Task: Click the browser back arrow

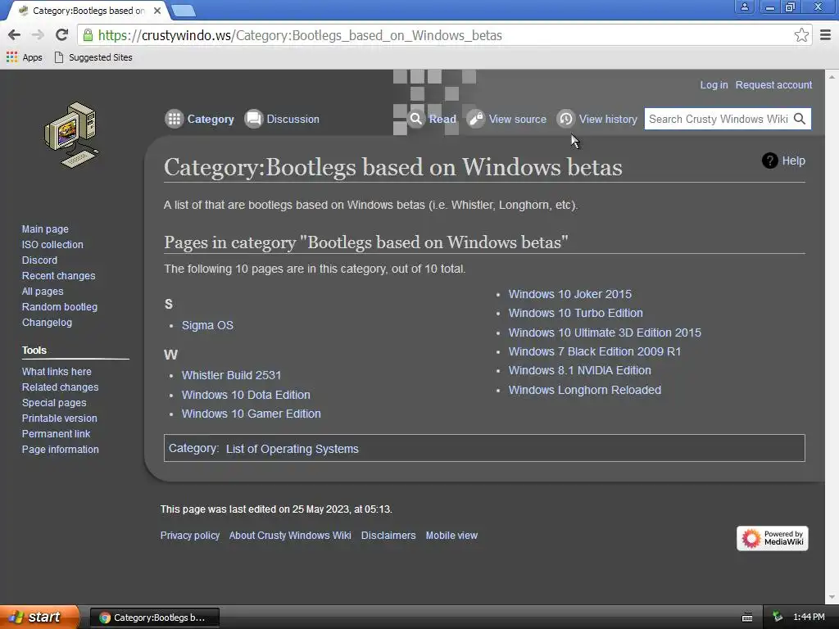Action: pyautogui.click(x=15, y=35)
